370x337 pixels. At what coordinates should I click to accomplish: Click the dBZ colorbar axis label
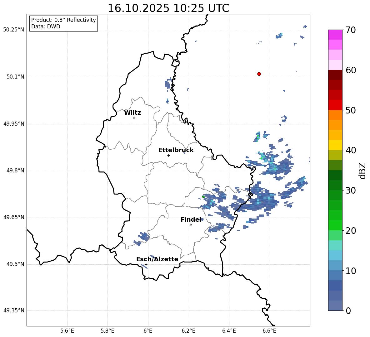pos(362,171)
